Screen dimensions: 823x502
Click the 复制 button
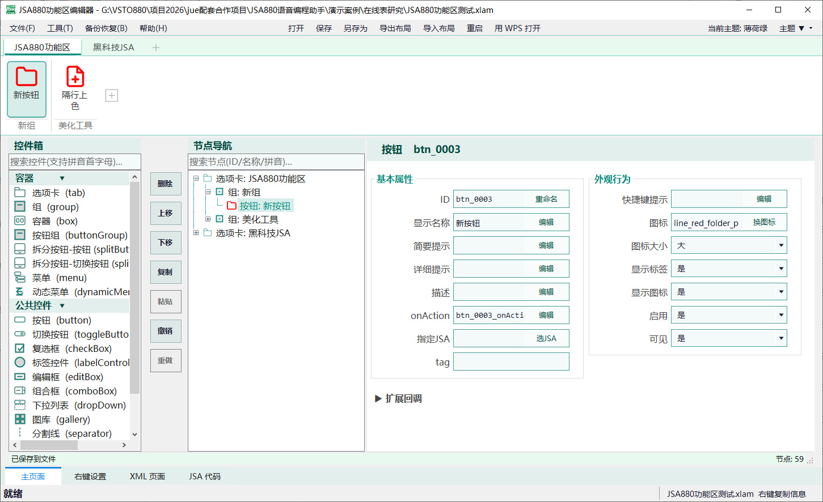pos(166,272)
